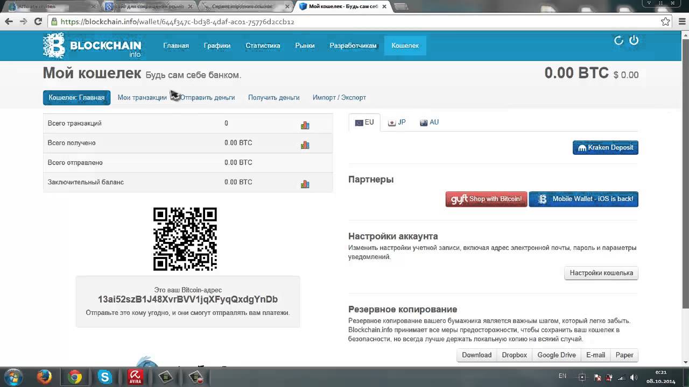Select the Кошелек navigation item
This screenshot has height=387, width=689.
405,46
